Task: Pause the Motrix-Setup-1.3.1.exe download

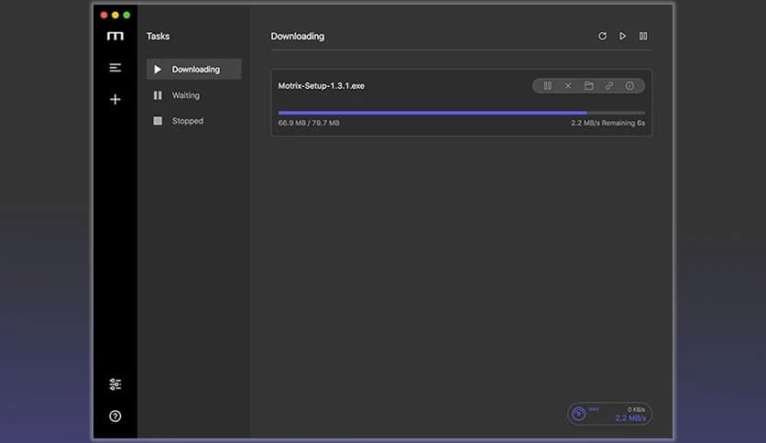Action: [547, 86]
